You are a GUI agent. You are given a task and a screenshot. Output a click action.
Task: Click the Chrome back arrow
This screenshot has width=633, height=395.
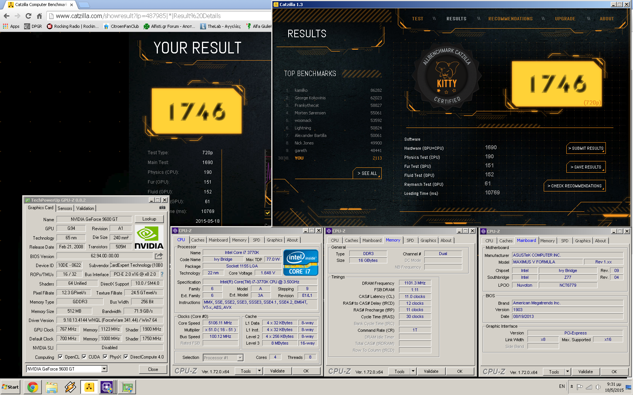pyautogui.click(x=6, y=16)
